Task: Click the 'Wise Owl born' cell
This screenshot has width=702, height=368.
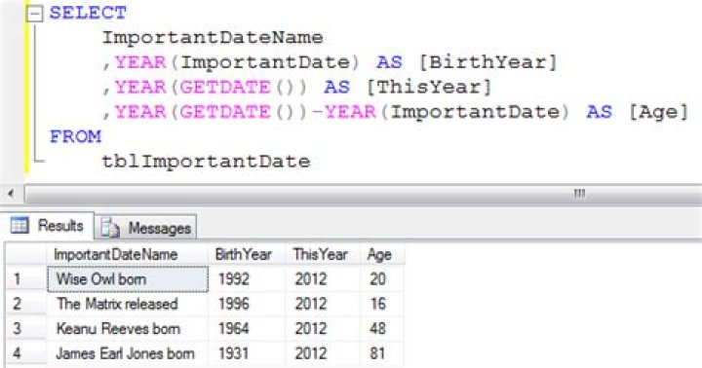Action: [128, 279]
